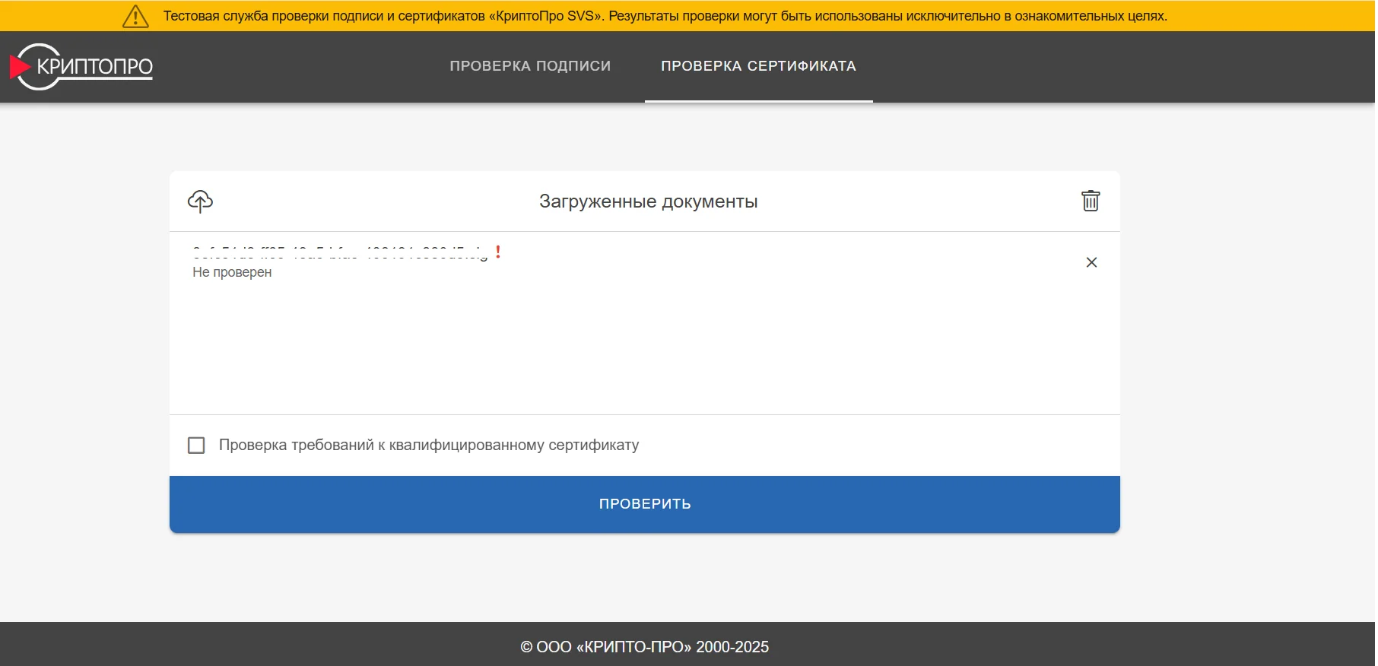Remove the uploaded file with the X icon
Image resolution: width=1378 pixels, height=666 pixels.
[x=1091, y=262]
